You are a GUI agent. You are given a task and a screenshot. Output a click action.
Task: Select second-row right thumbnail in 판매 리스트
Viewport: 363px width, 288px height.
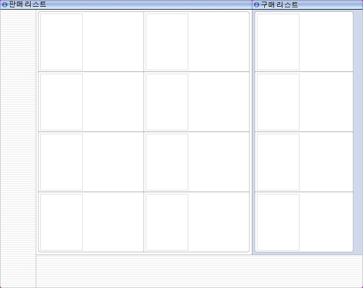point(167,102)
